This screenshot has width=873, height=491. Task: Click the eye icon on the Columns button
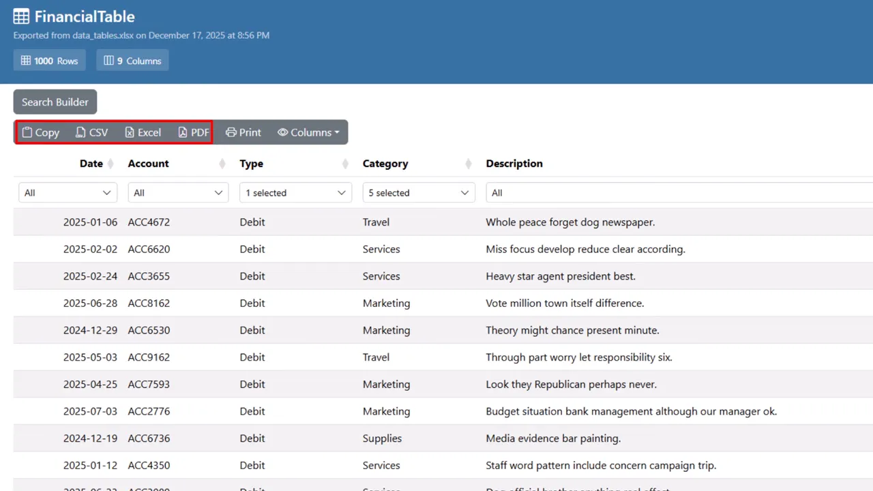(282, 132)
